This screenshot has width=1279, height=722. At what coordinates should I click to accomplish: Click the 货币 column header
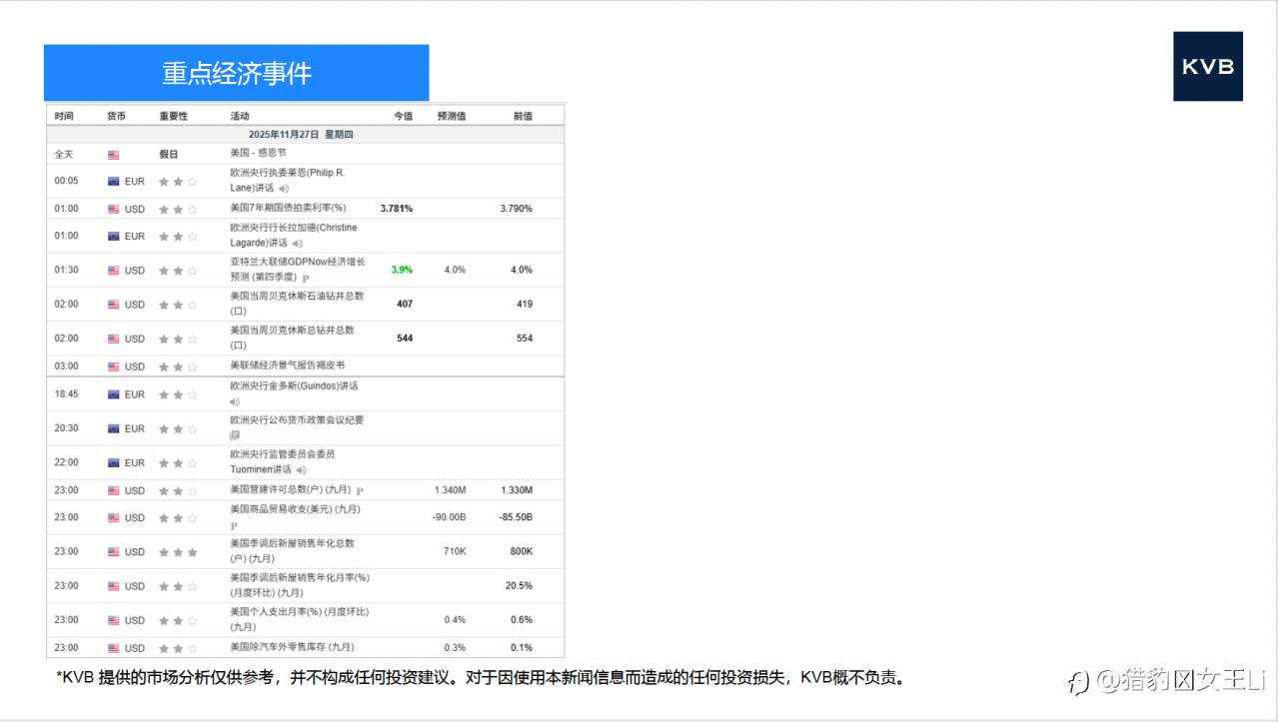117,116
